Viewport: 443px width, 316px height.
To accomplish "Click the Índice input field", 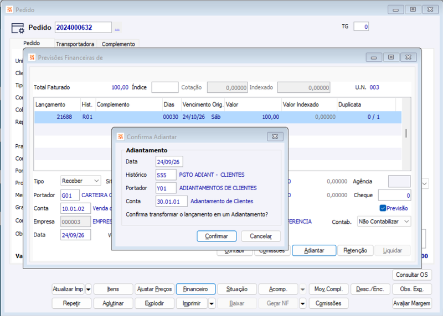I will (x=165, y=87).
